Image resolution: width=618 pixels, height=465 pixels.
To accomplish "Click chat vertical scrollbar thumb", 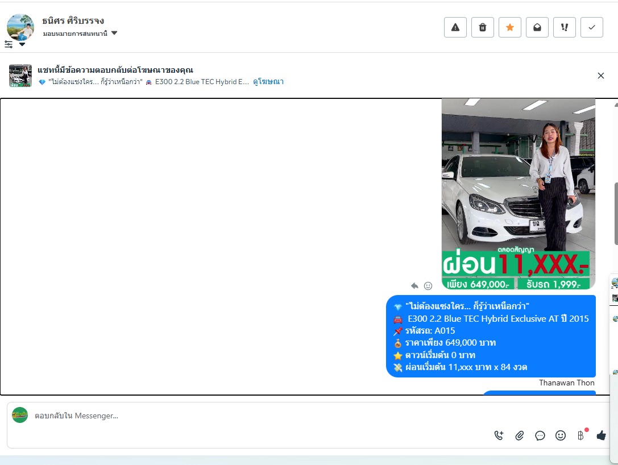I will (x=616, y=214).
